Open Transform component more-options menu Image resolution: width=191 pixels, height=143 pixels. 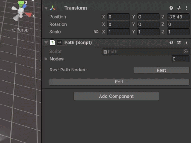tap(186, 8)
